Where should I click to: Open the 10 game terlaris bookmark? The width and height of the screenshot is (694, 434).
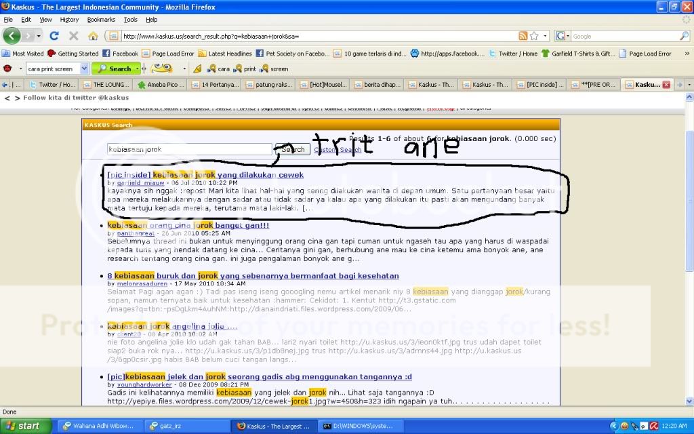coord(369,54)
